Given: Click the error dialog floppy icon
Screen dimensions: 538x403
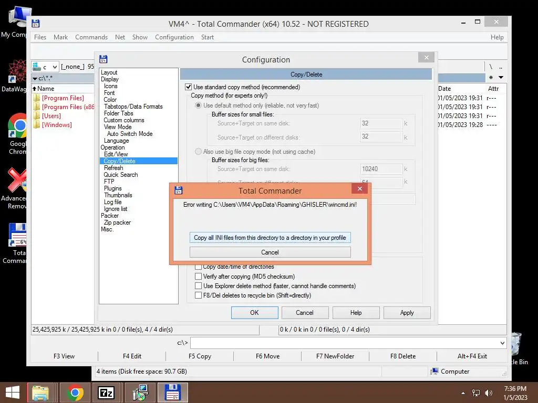Looking at the screenshot, I should tap(179, 190).
